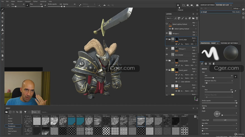245x137 pixels.
Task: Toggle shelf grid view size icon
Action: pos(195,117)
